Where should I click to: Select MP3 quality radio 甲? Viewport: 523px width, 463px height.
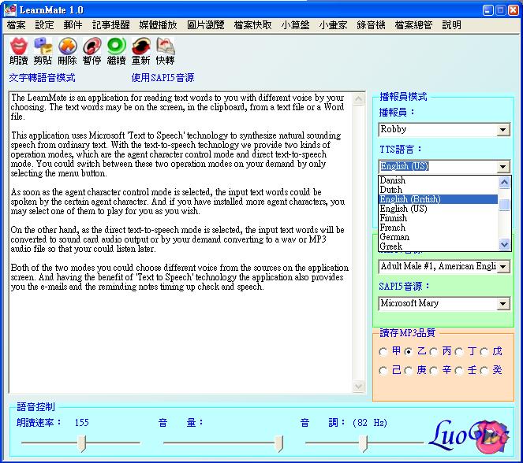(383, 351)
